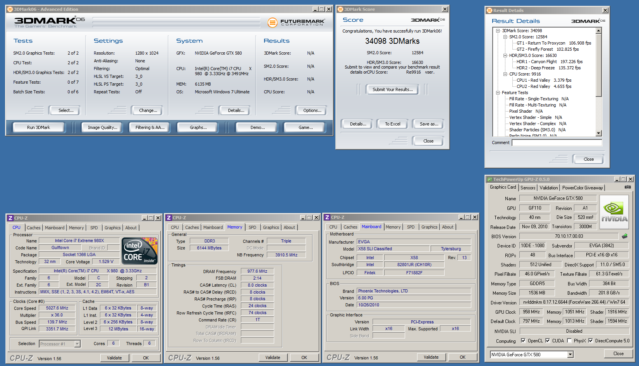Open the NVIDIA GeForce GTX 580 GPU dropdown
The height and width of the screenshot is (366, 639).
(570, 354)
